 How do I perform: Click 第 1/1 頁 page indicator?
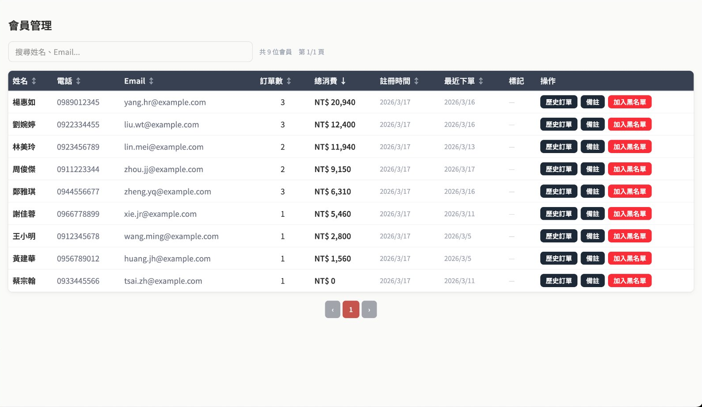(311, 52)
